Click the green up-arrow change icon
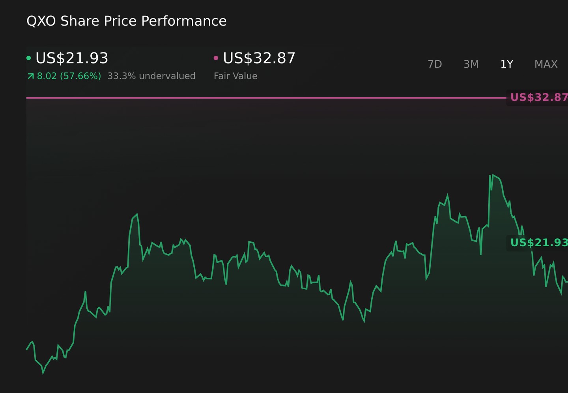The height and width of the screenshot is (393, 568). pyautogui.click(x=31, y=76)
